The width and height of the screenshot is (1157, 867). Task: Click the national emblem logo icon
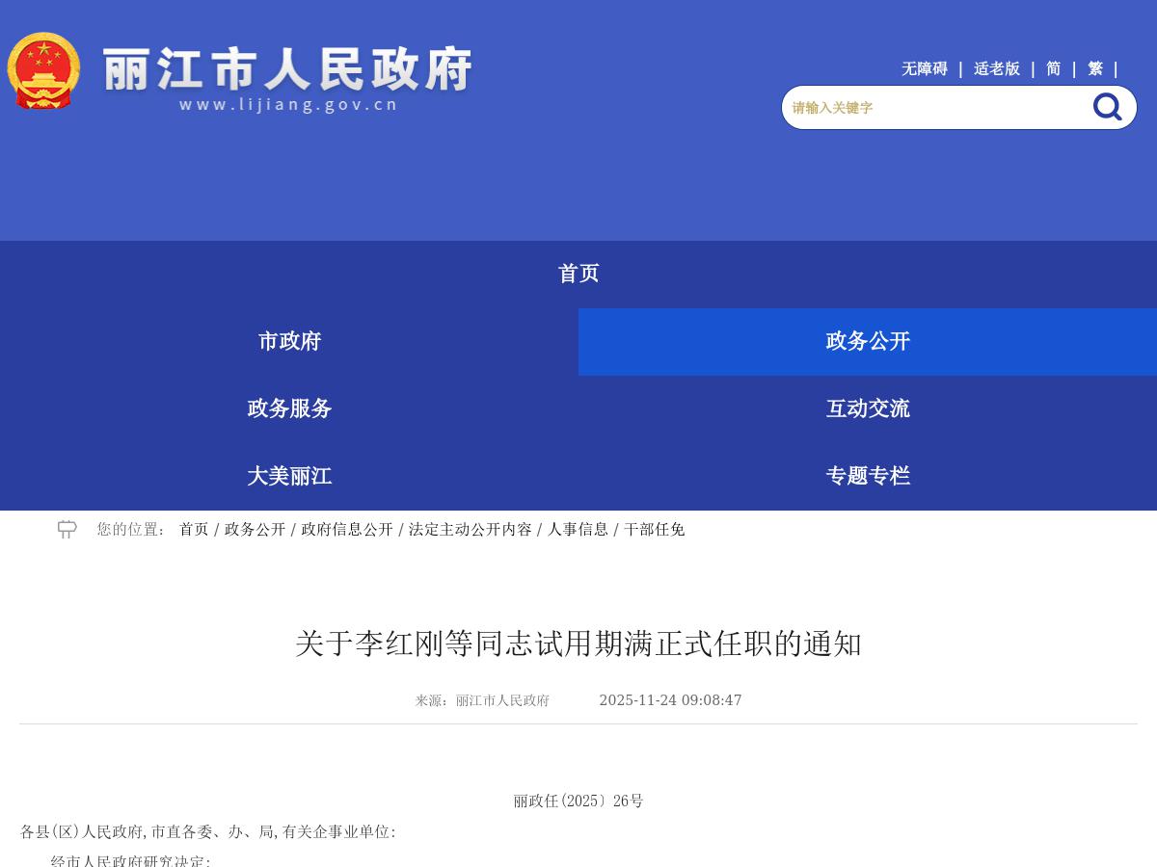click(43, 69)
